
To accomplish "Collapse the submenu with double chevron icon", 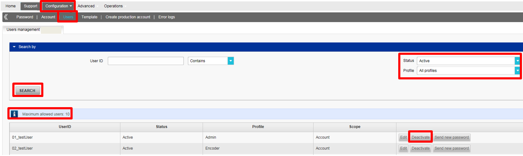I will (6, 17).
